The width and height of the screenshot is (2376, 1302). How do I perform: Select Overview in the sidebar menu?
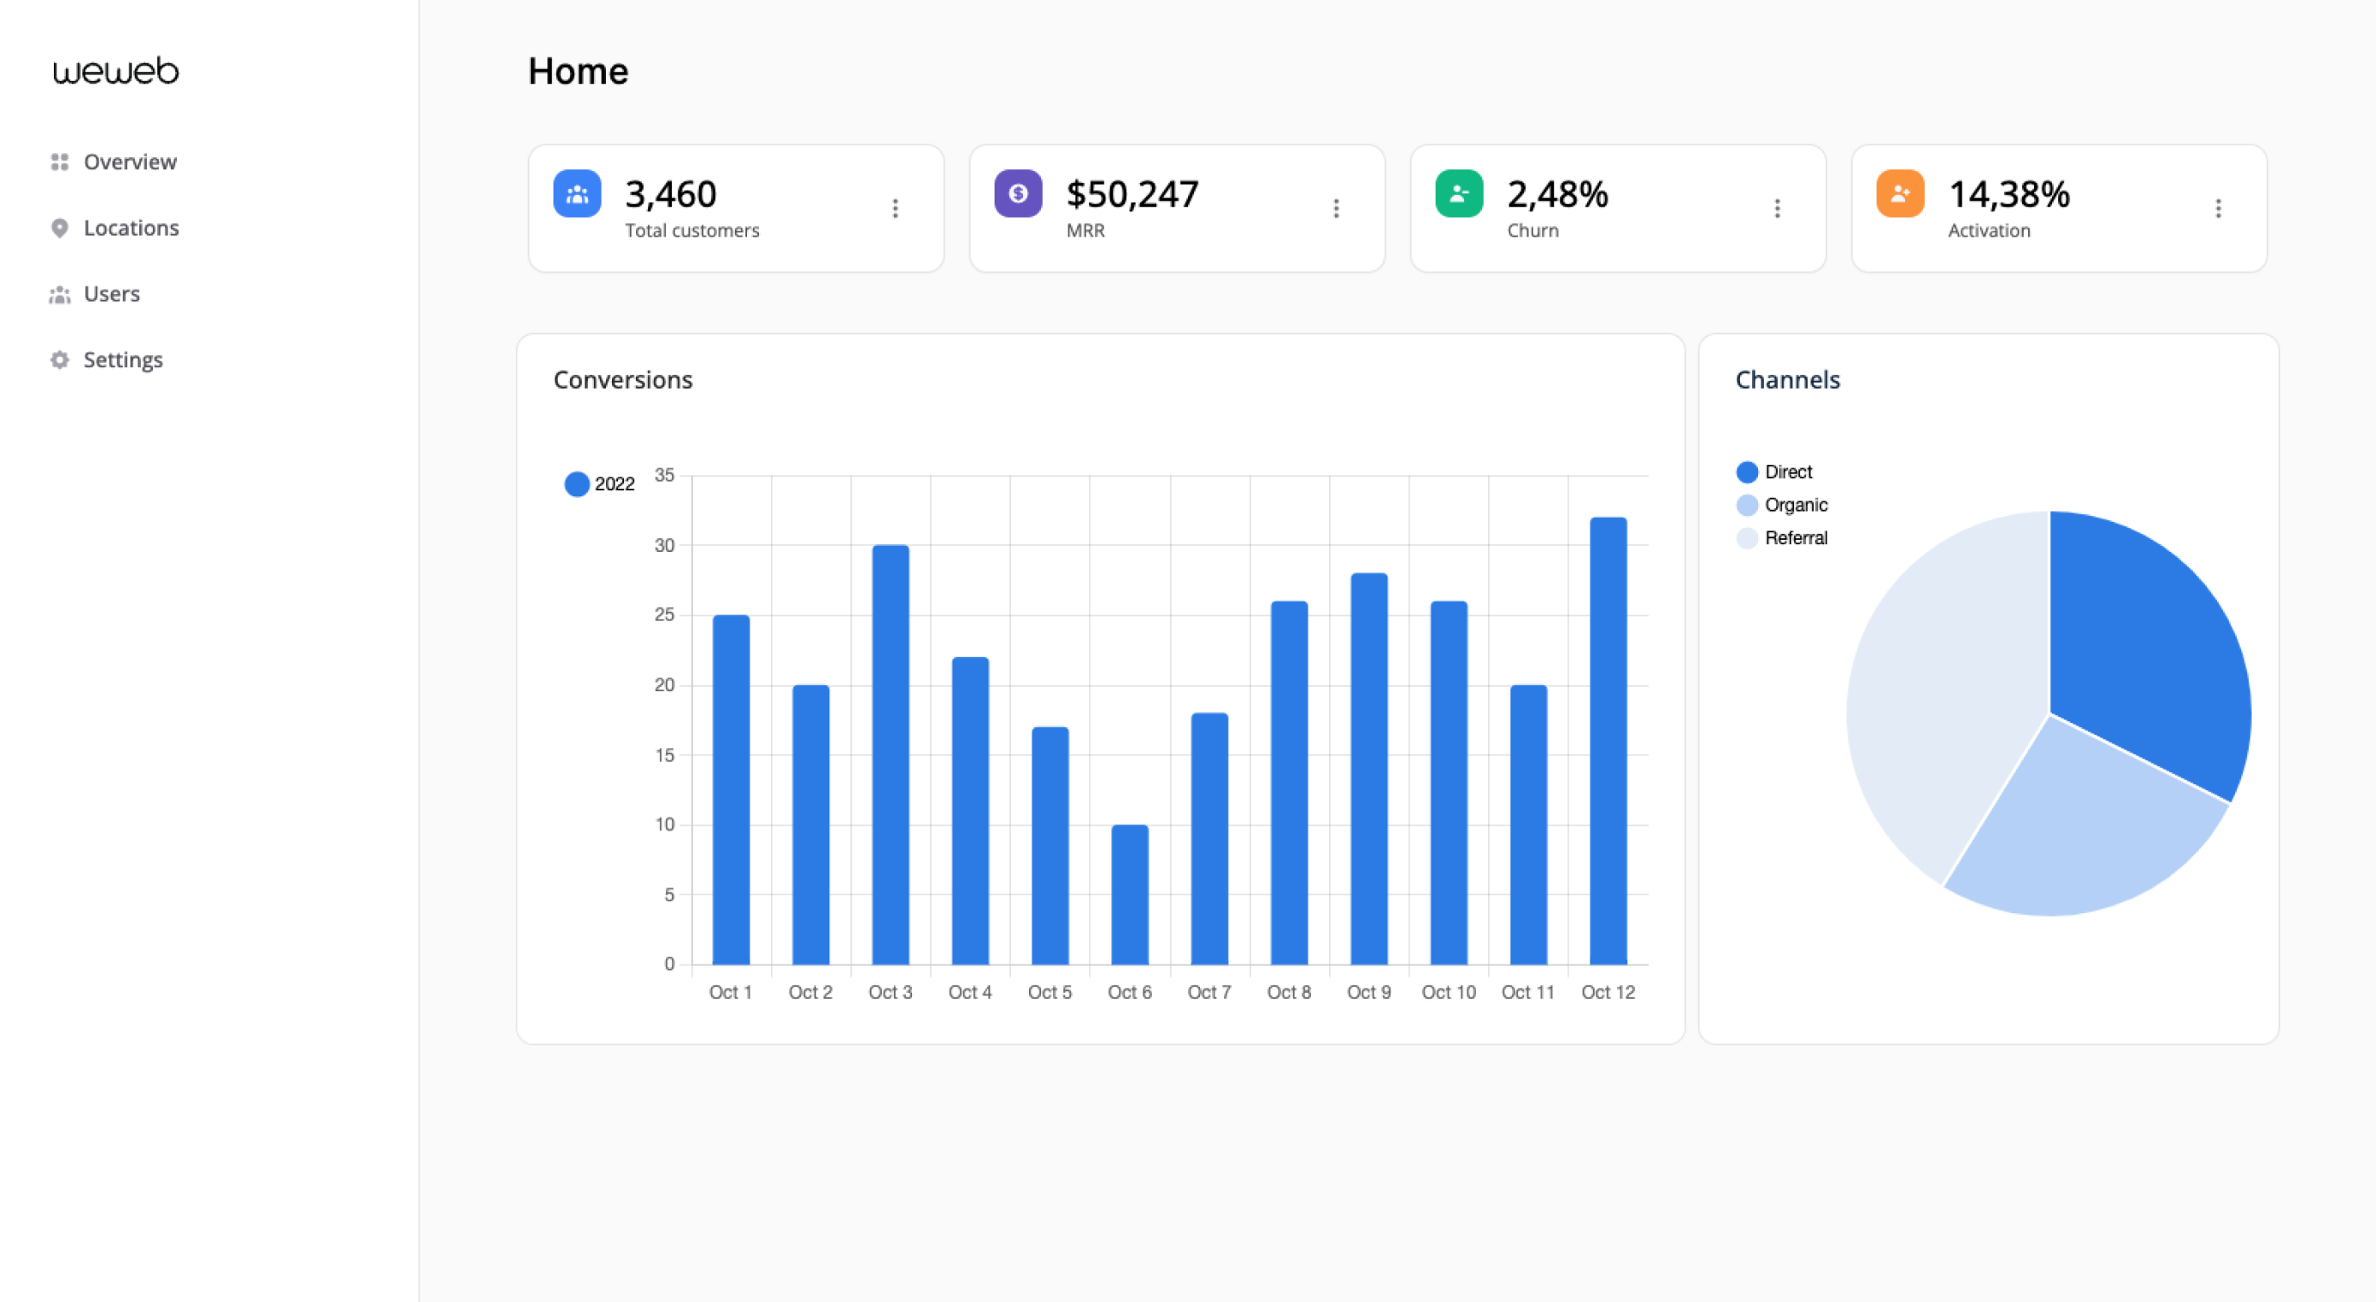130,161
